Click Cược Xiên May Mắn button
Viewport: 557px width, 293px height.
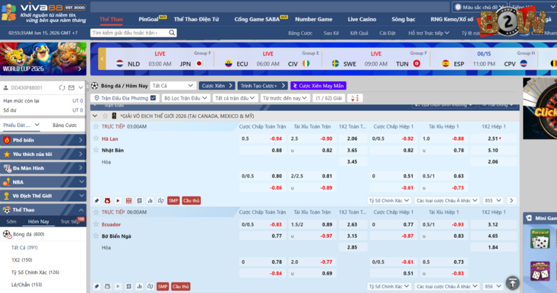[318, 86]
